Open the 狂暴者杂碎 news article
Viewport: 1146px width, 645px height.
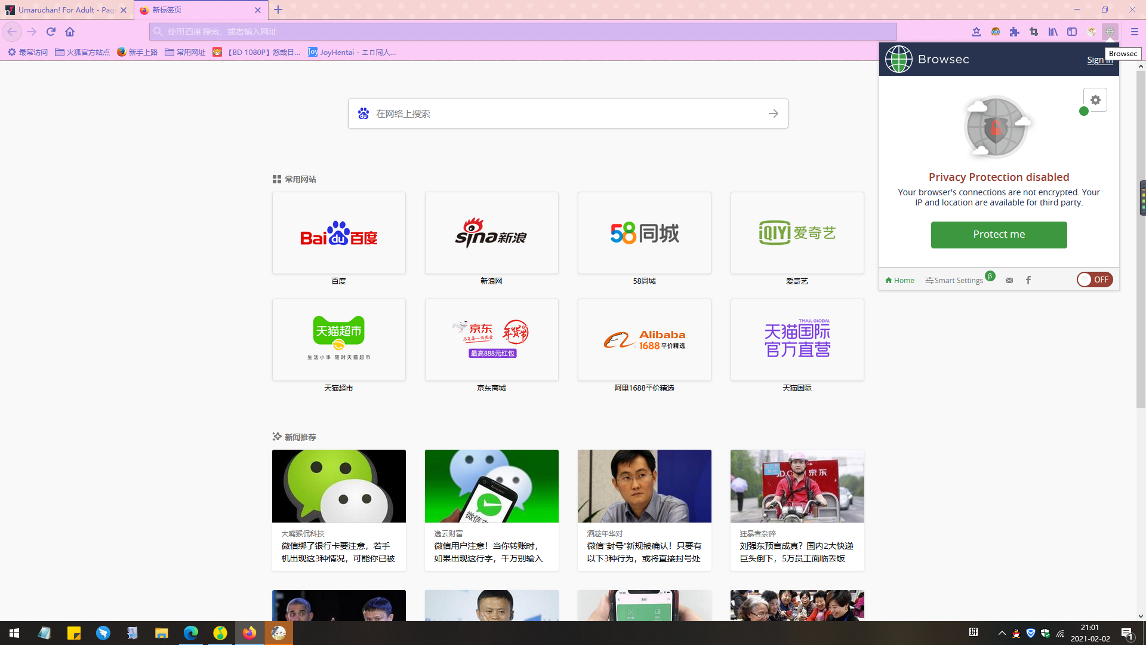pyautogui.click(x=797, y=510)
